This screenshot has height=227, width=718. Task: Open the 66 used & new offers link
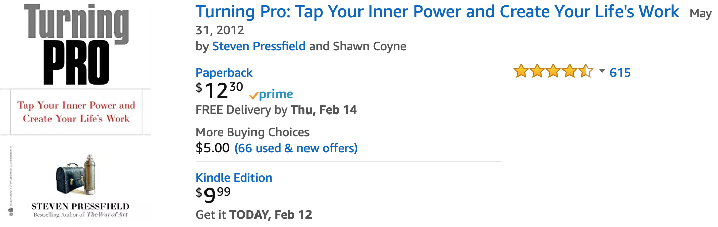[296, 148]
